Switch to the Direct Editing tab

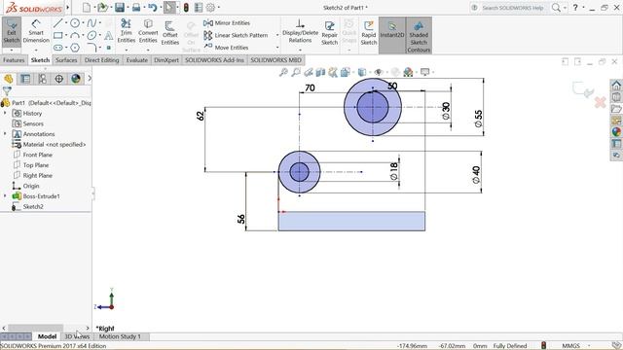[101, 60]
